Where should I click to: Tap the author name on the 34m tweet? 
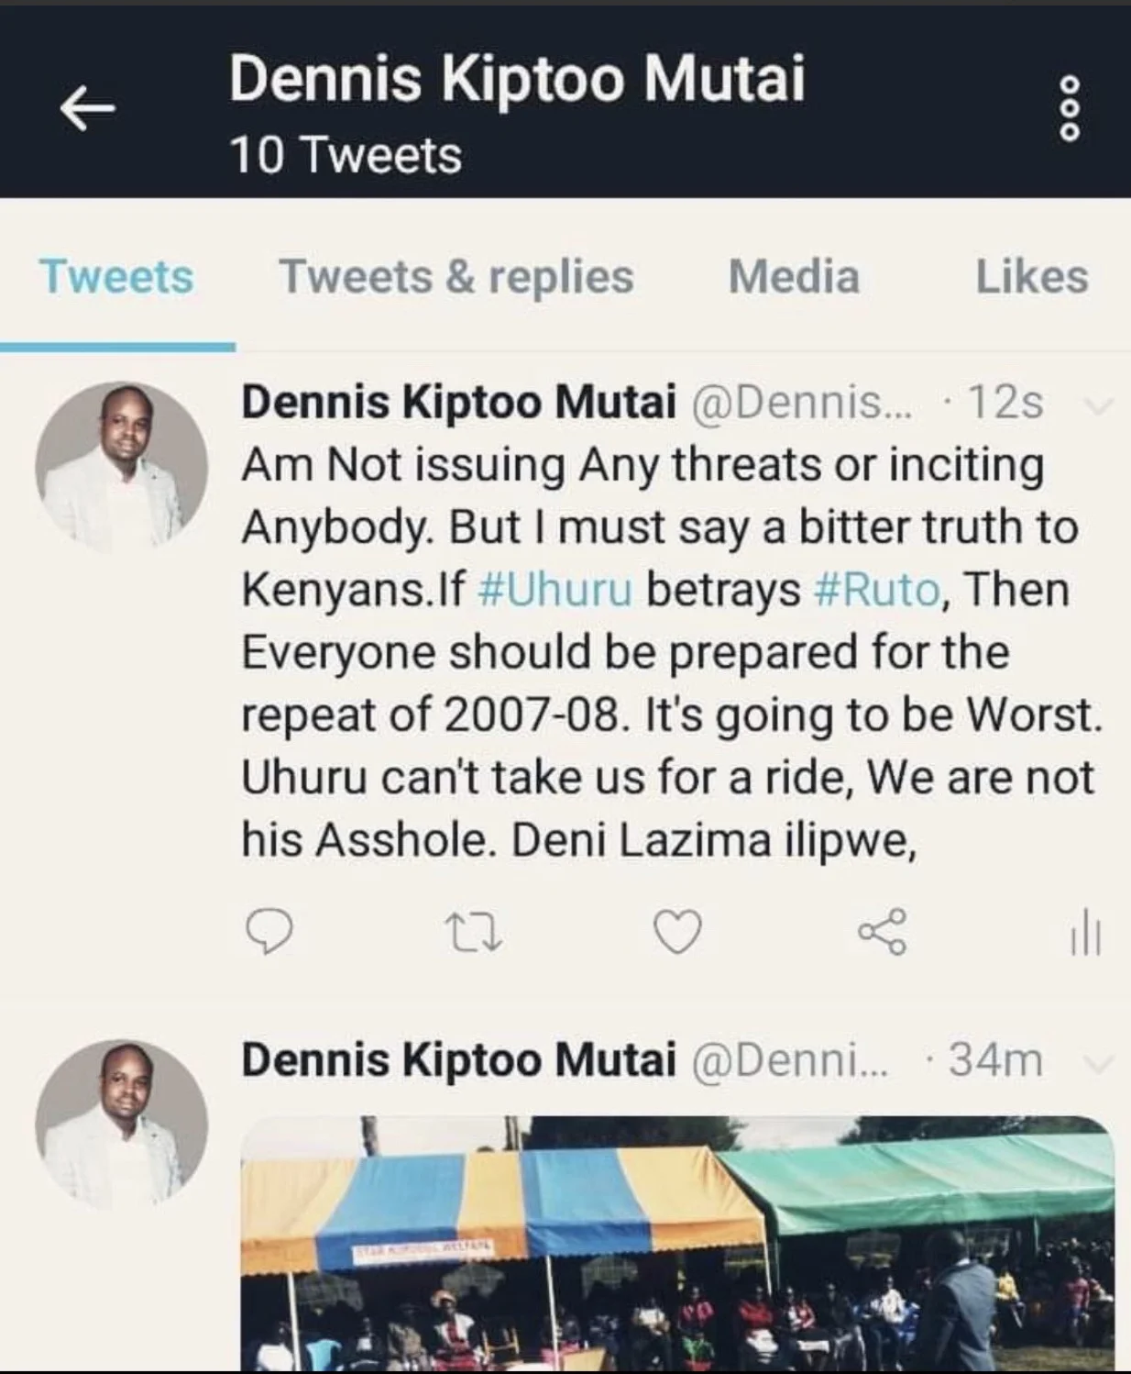458,1061
